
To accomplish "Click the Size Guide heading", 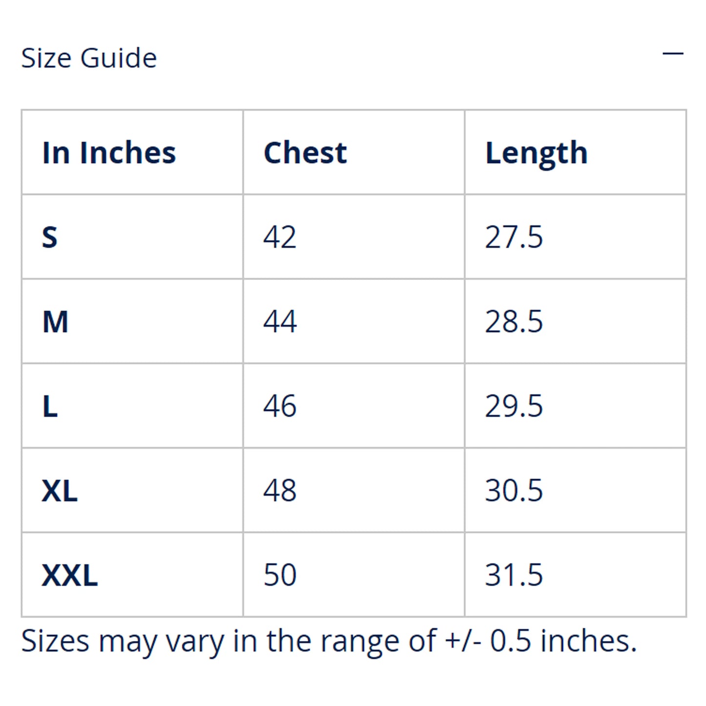I will (x=89, y=58).
